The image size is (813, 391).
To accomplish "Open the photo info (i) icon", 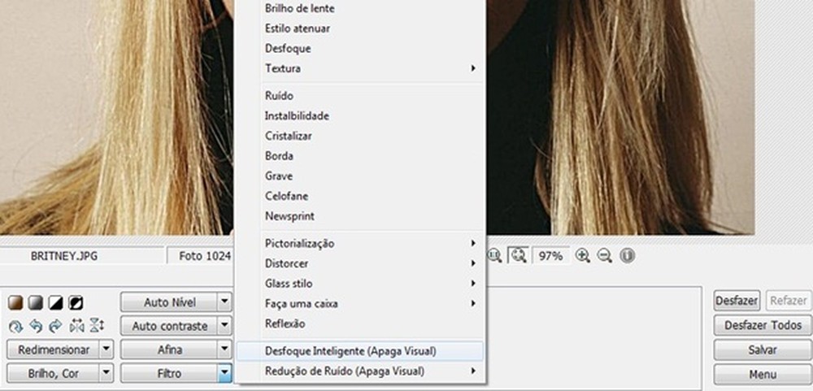I will pos(627,255).
